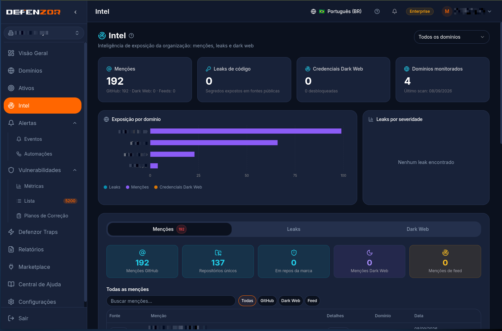The height and width of the screenshot is (331, 502).
Task: Open the Domínios page
Action: pyautogui.click(x=42, y=71)
